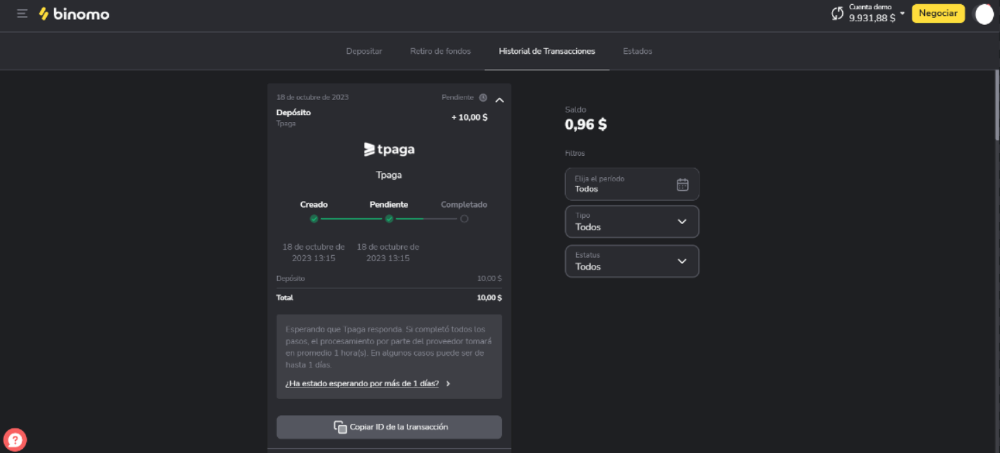The image size is (1000, 453).
Task: Click the Completado step progress circle
Action: 464,219
